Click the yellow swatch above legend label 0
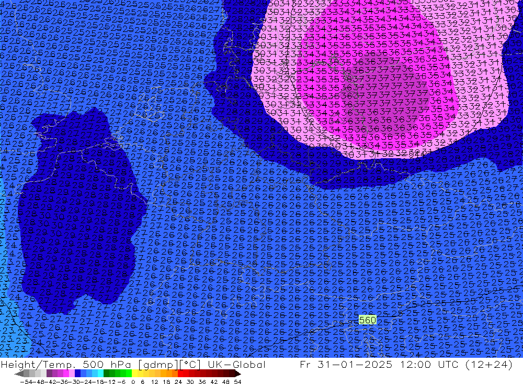This screenshot has width=523, height=384. coord(134,374)
